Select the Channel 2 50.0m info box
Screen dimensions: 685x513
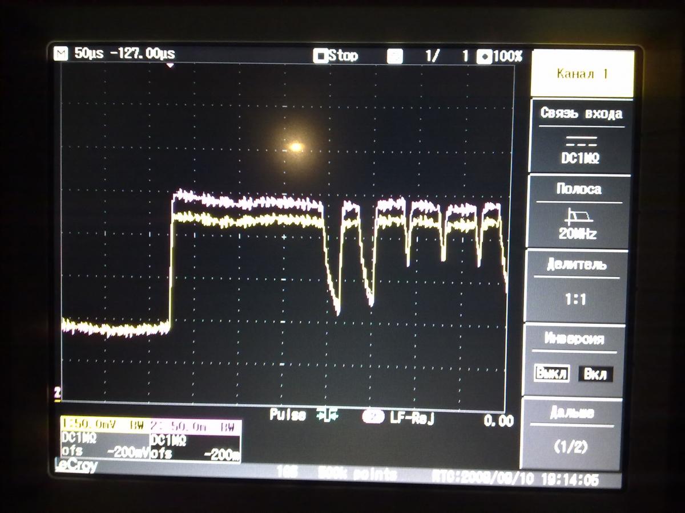pos(195,441)
